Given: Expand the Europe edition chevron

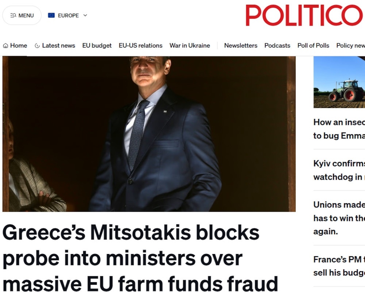Looking at the screenshot, I should [85, 15].
